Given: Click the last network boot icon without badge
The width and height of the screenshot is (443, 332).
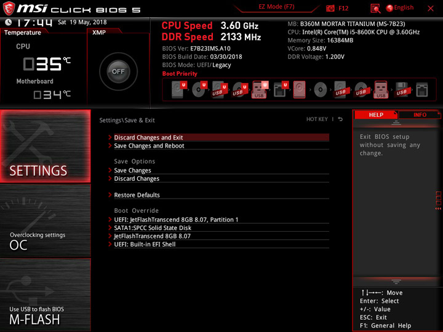Looking at the screenshot, I should [x=422, y=90].
